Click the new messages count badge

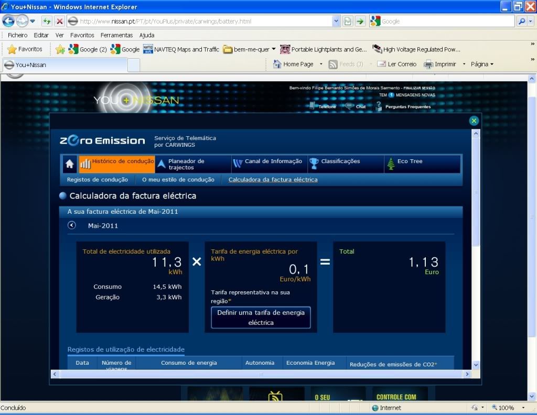(x=391, y=95)
